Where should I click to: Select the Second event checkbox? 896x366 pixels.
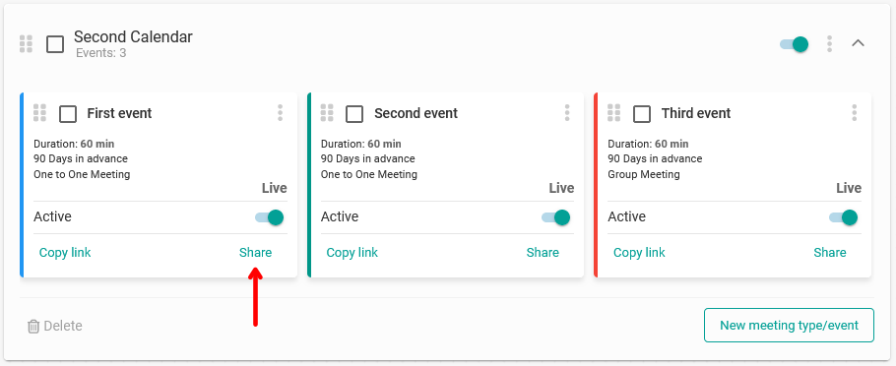[354, 113]
